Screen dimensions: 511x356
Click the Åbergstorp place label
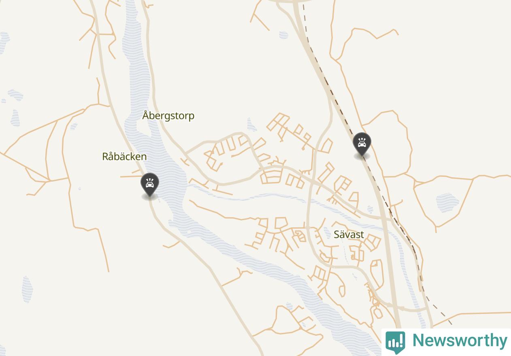click(168, 116)
